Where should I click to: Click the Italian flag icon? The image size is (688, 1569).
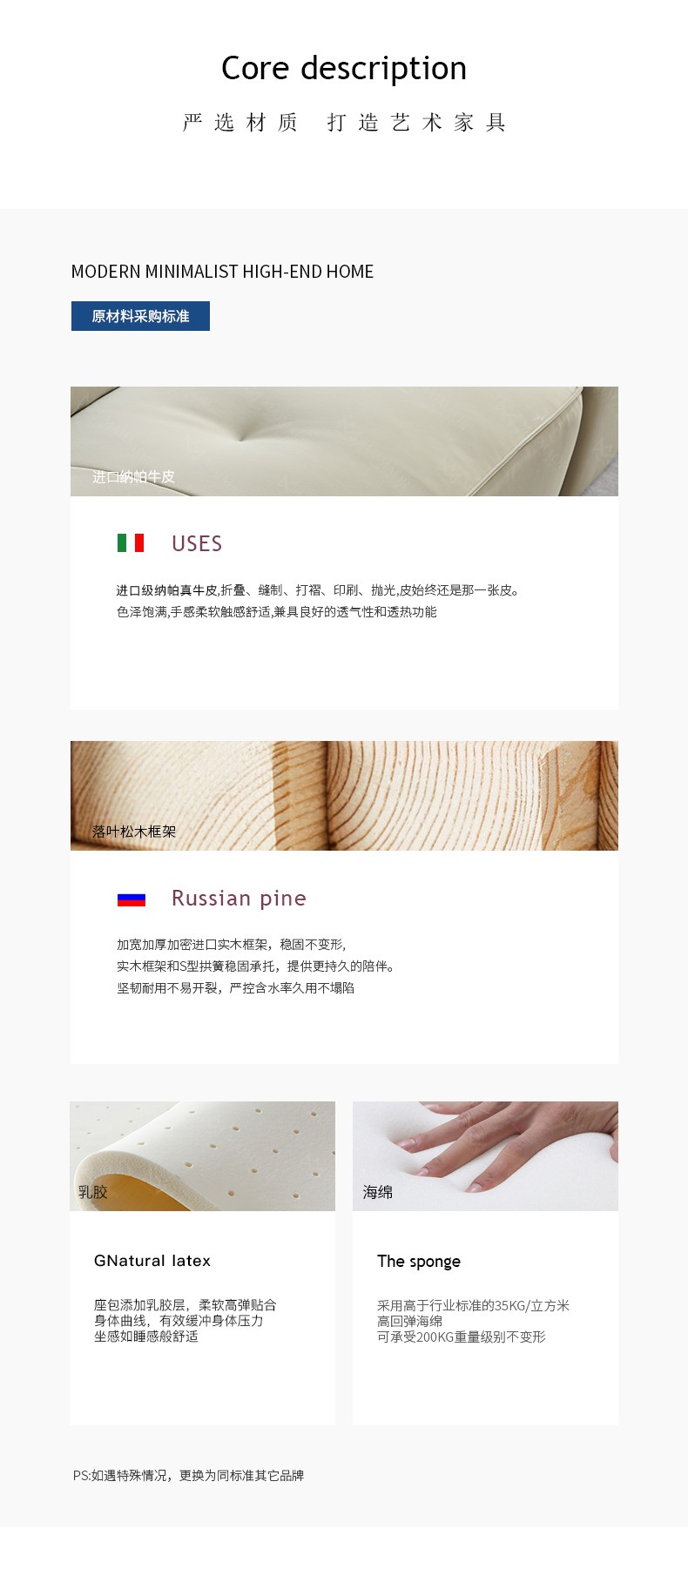131,543
